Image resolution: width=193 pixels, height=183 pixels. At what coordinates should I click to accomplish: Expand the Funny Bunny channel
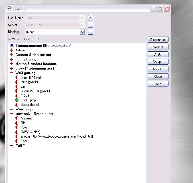pyautogui.click(x=12, y=59)
